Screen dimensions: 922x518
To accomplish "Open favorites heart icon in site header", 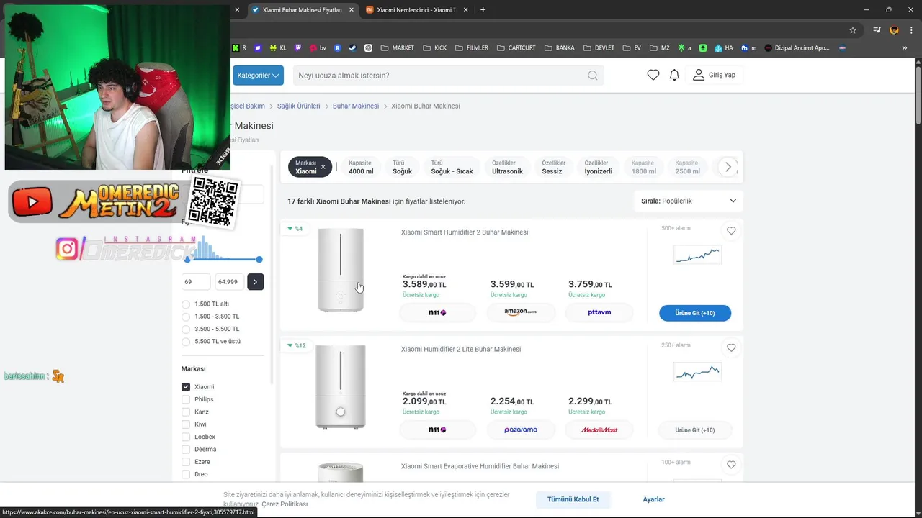I will [x=653, y=75].
